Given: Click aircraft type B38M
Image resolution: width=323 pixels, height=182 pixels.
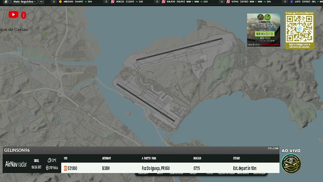Looking at the screenshot, I should 106,168.
